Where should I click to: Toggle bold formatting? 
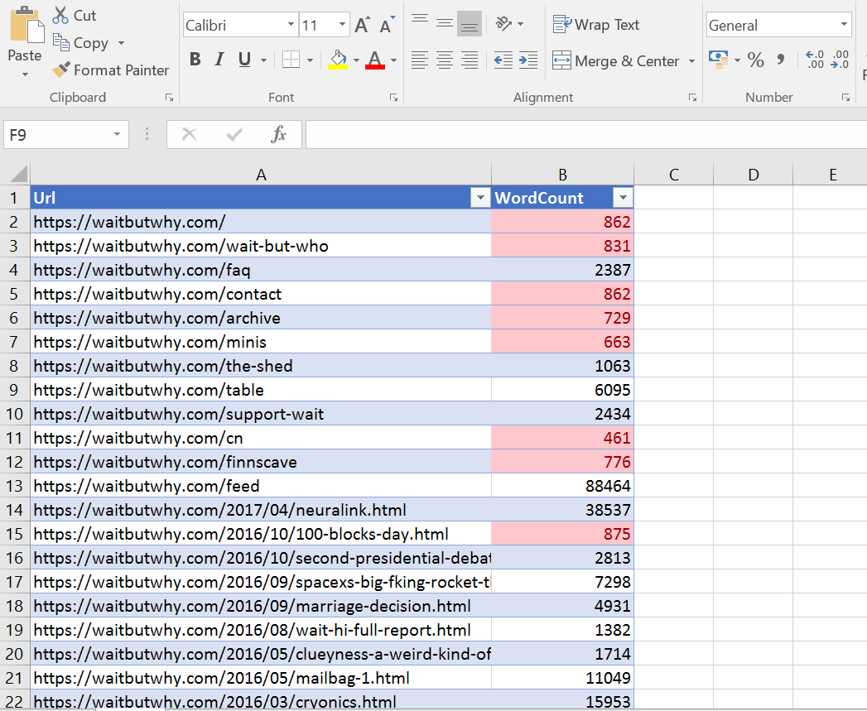(x=195, y=59)
